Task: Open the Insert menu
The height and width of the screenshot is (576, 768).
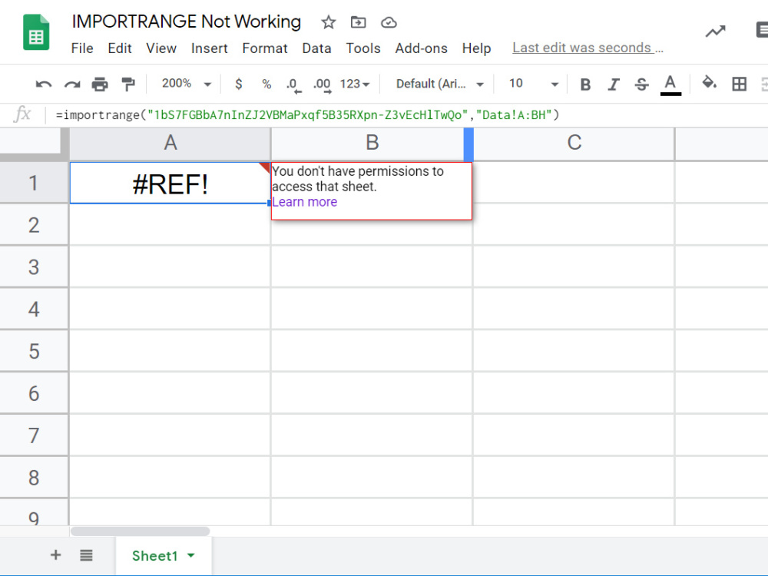Action: (209, 48)
